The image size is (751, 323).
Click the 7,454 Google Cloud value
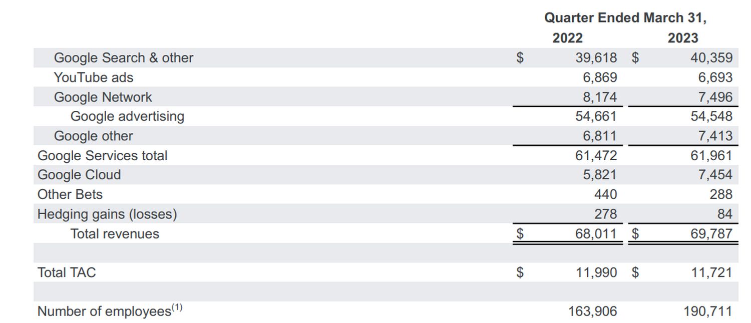point(714,175)
